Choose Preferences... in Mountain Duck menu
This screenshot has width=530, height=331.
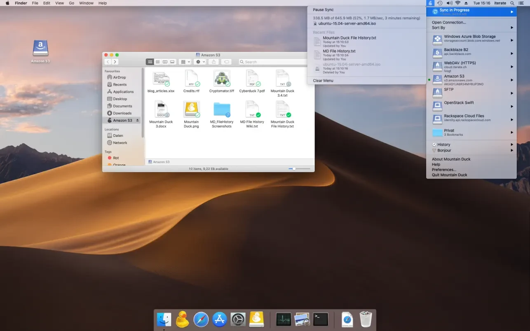[x=444, y=170]
